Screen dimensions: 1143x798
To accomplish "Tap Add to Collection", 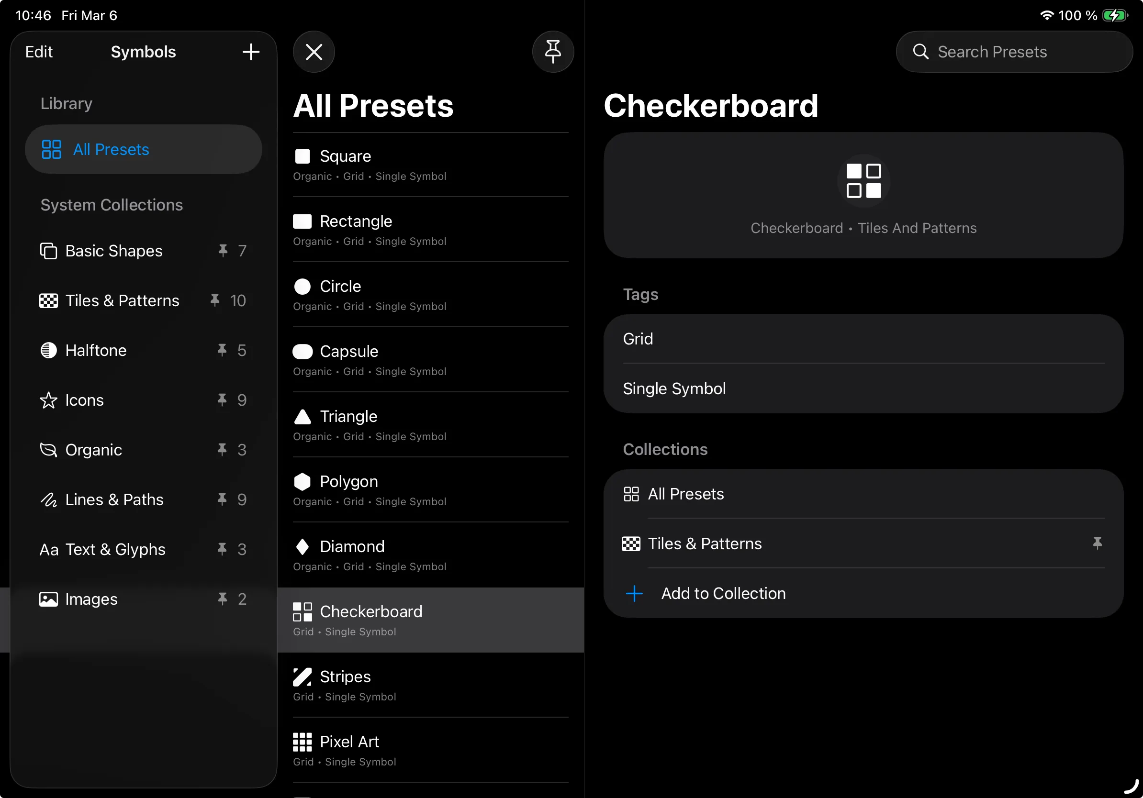I will click(723, 593).
